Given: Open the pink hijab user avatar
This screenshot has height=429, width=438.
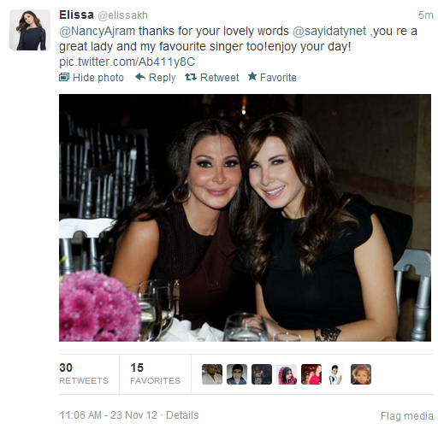Looking at the screenshot, I should point(287,374).
